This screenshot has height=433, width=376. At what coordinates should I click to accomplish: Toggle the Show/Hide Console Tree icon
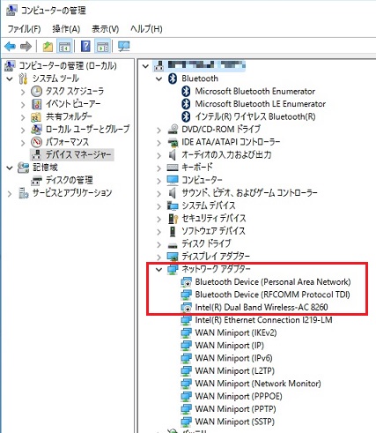(64, 47)
